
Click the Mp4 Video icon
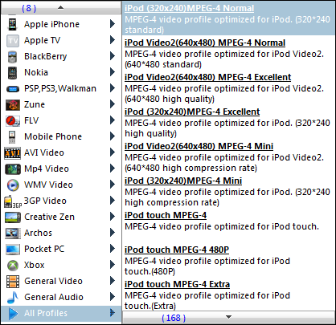pyautogui.click(x=13, y=169)
